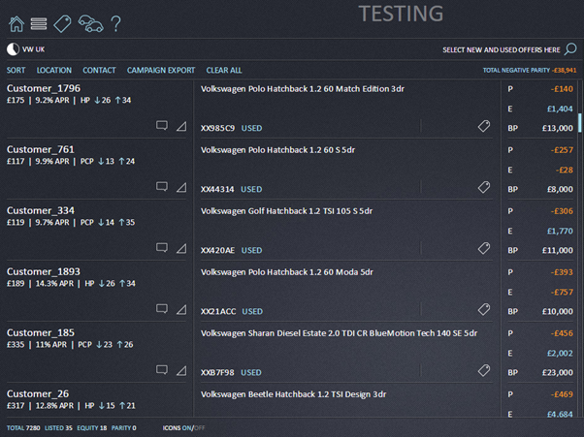Click the search magnifier icon
This screenshot has width=584, height=437.
pyautogui.click(x=570, y=49)
